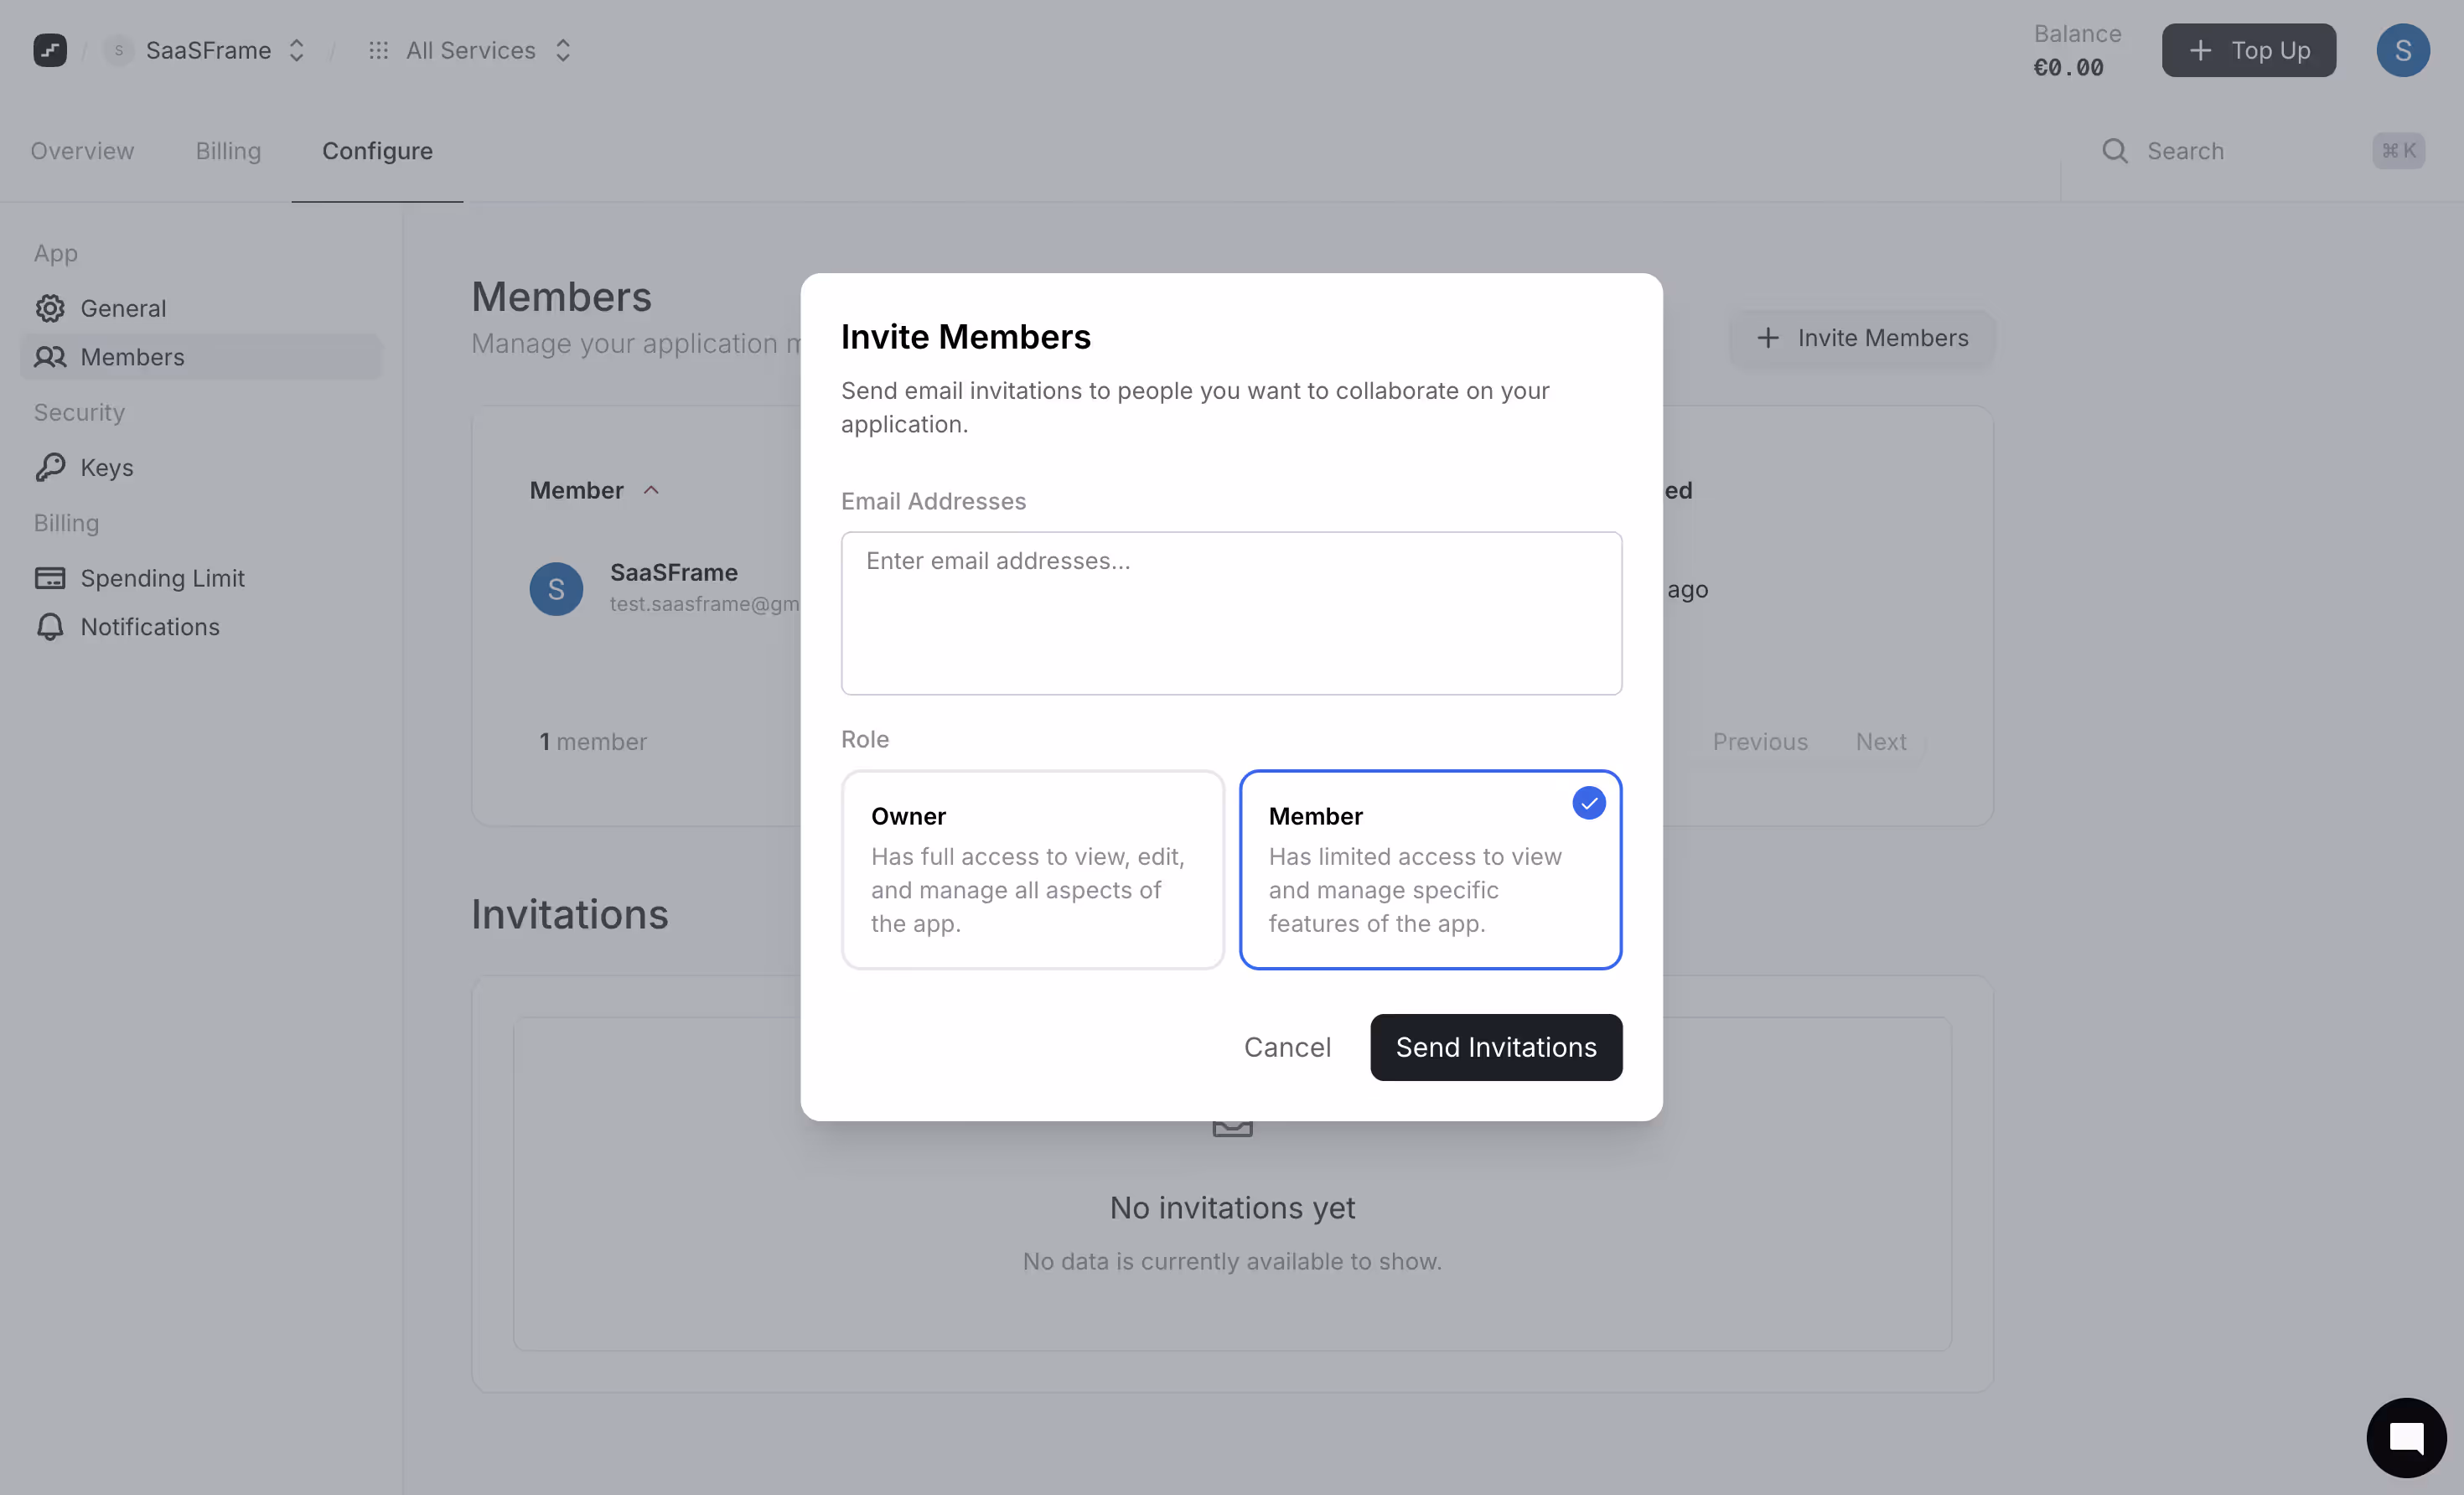Click the blue checkmark on Member role
Image resolution: width=2464 pixels, height=1495 pixels.
1588,803
